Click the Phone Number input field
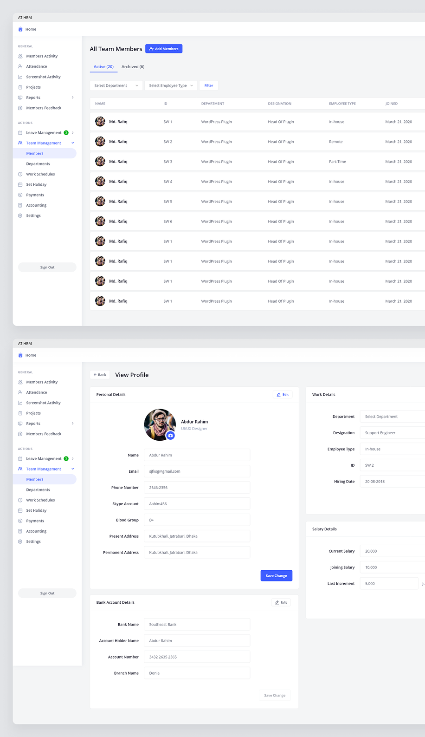425x737 pixels. (197, 488)
